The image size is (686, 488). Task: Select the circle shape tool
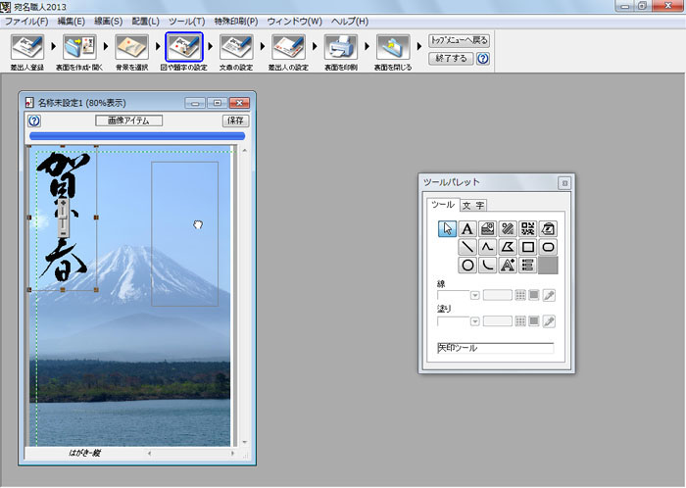(467, 265)
